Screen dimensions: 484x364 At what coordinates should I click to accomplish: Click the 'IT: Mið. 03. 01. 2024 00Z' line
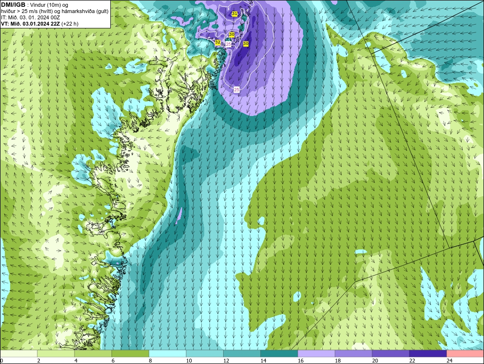[30, 17]
